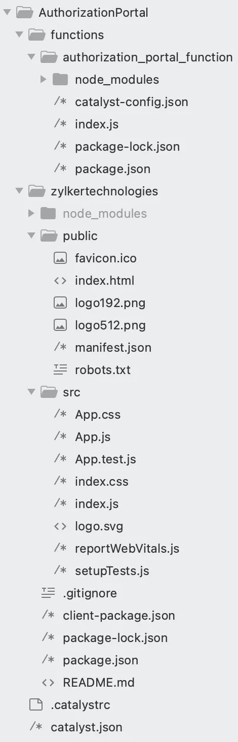Click the .gitignore text lines icon

(48, 593)
